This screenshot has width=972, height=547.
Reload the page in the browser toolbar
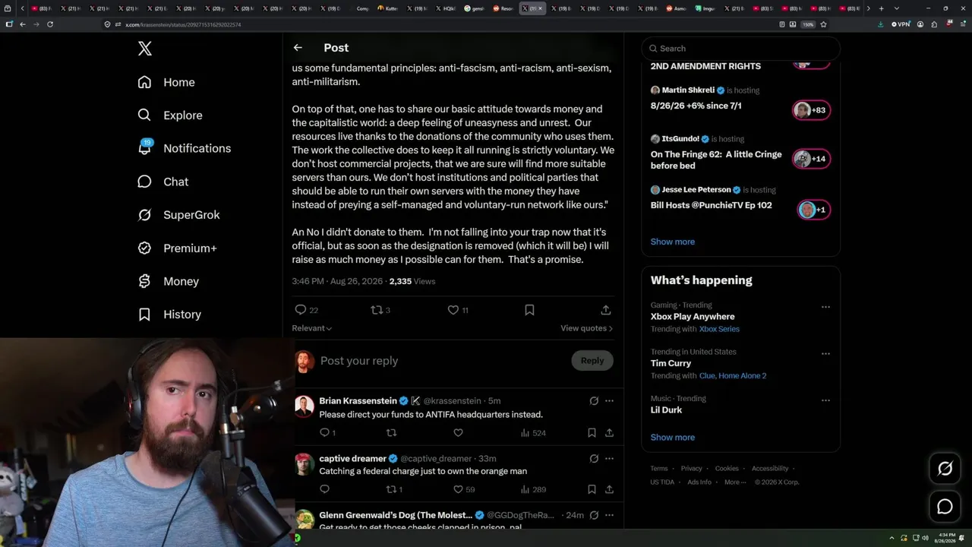coord(50,24)
